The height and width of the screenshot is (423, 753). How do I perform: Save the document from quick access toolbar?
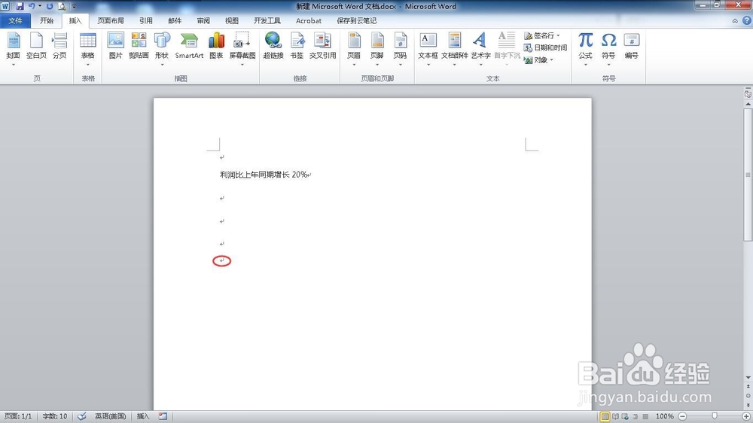coord(20,6)
